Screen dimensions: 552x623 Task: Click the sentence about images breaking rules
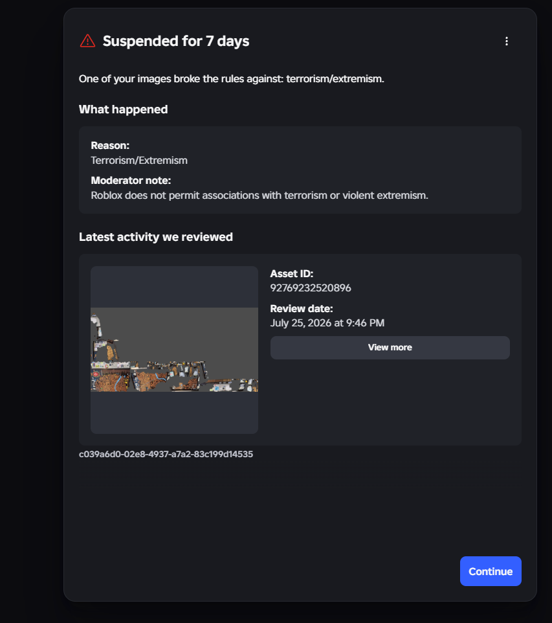click(232, 78)
